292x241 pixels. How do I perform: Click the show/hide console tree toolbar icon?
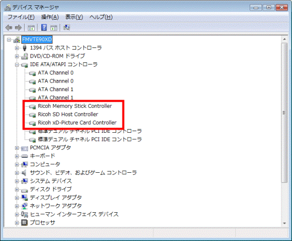click(31, 28)
